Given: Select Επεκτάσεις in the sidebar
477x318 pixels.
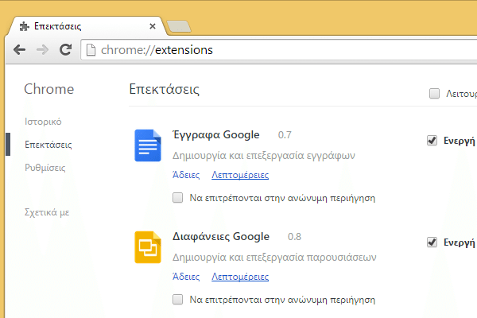Looking at the screenshot, I should coord(48,145).
